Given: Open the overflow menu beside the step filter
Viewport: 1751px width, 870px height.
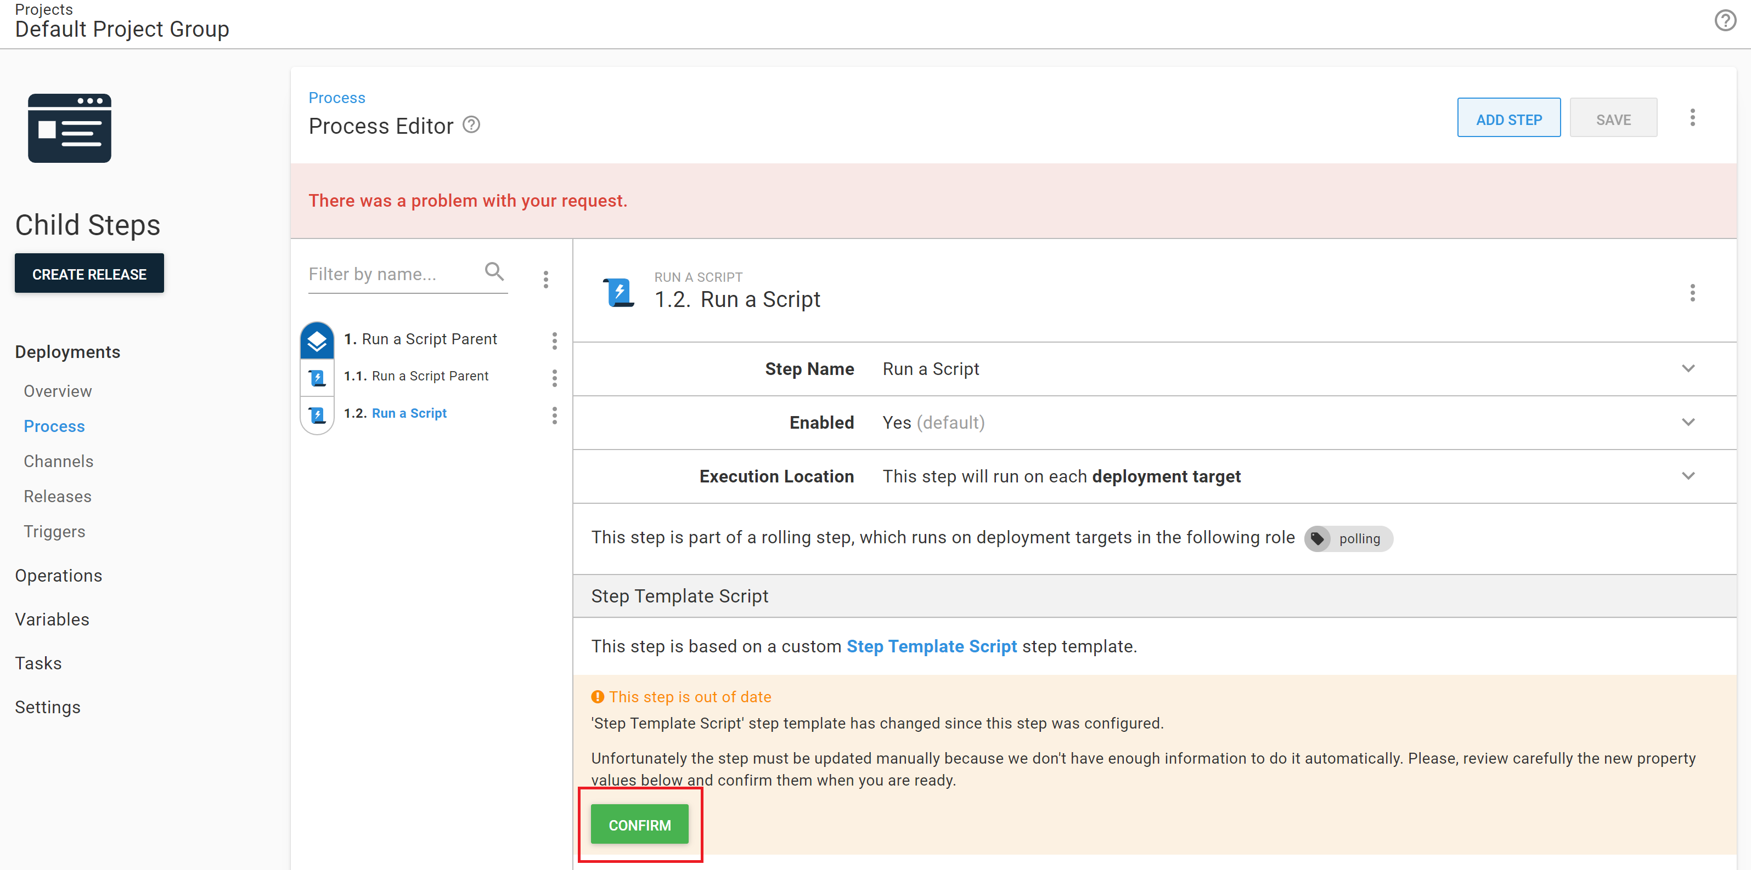Looking at the screenshot, I should click(546, 279).
